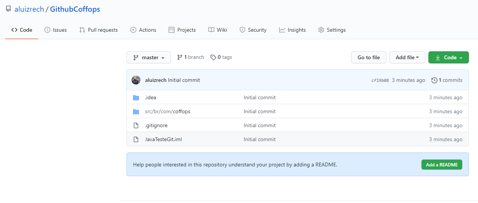This screenshot has width=478, height=203.
Task: Open commit hash cf19b08
Action: tap(380, 80)
